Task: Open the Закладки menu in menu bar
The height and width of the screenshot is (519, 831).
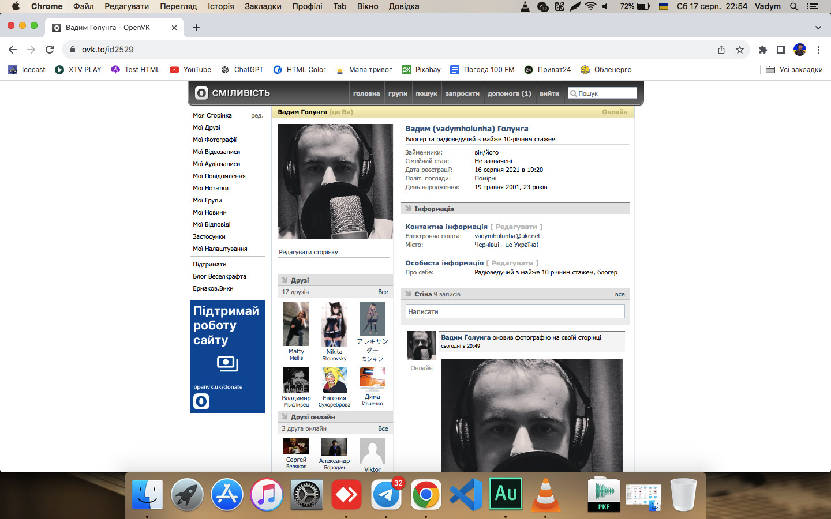Action: point(263,6)
